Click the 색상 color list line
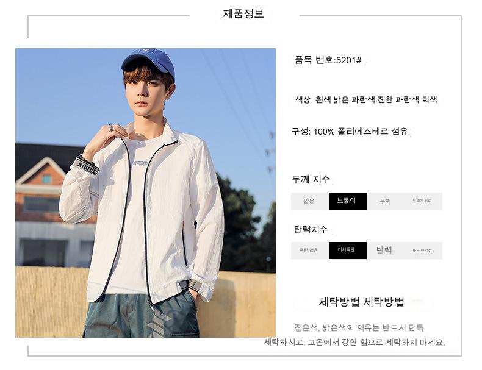 (x=366, y=99)
